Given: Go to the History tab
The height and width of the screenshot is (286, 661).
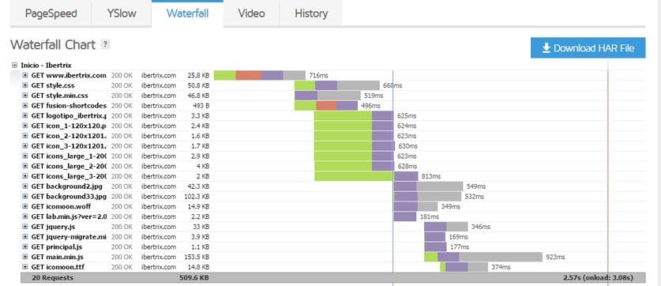Looking at the screenshot, I should [310, 13].
